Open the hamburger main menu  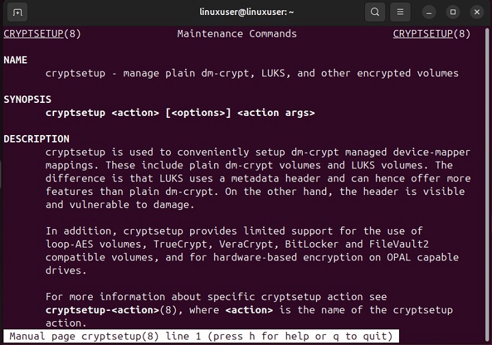point(401,12)
